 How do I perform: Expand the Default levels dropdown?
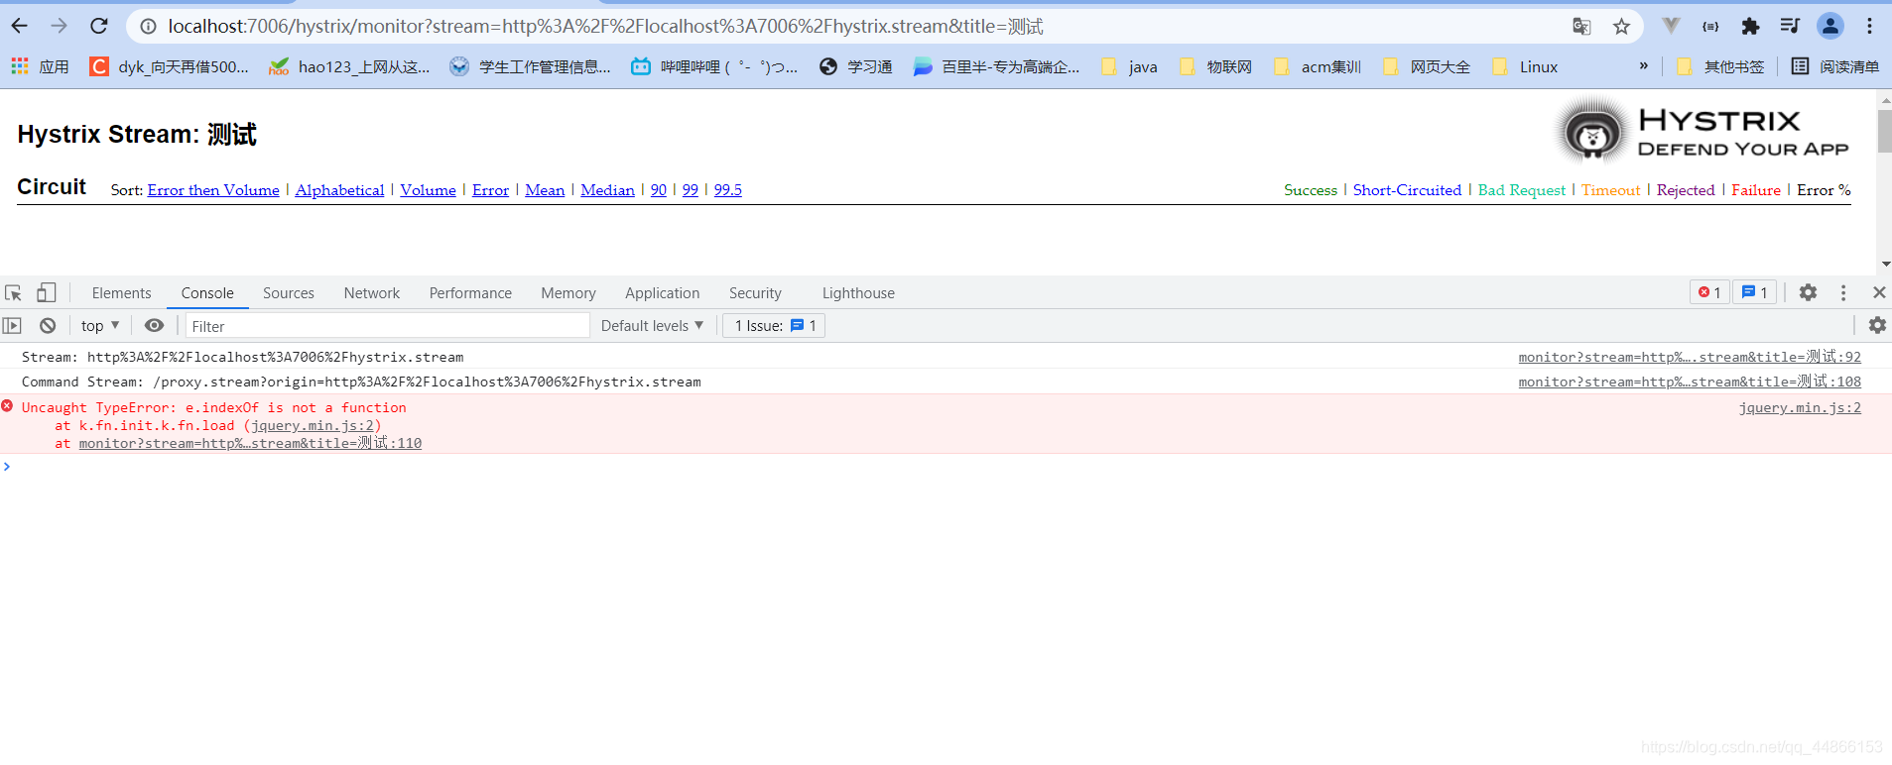[652, 326]
